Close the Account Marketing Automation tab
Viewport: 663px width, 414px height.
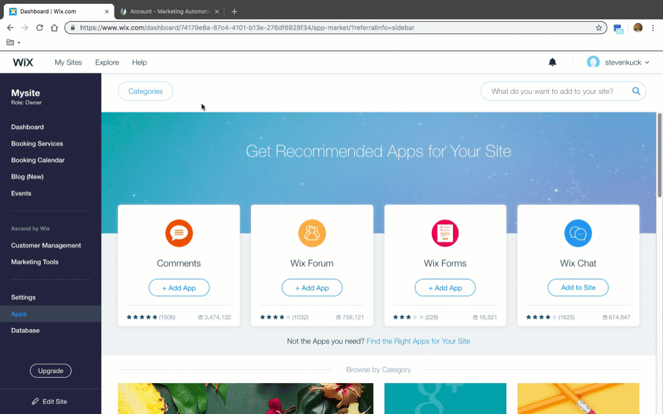point(217,11)
